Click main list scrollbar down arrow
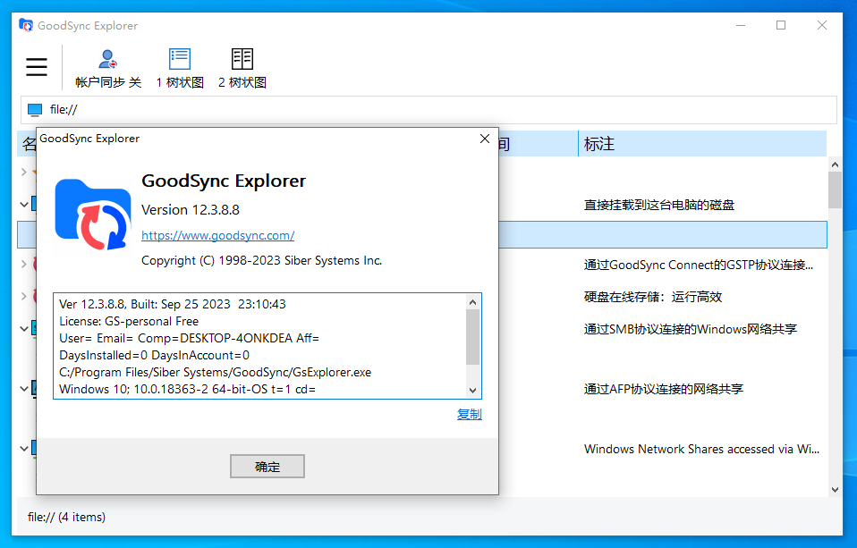 [835, 489]
